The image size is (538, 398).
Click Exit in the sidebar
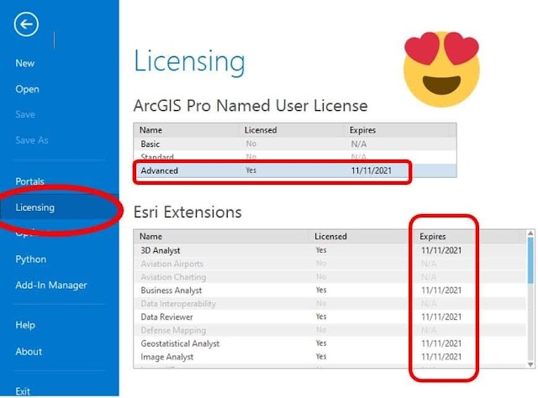pyautogui.click(x=23, y=391)
